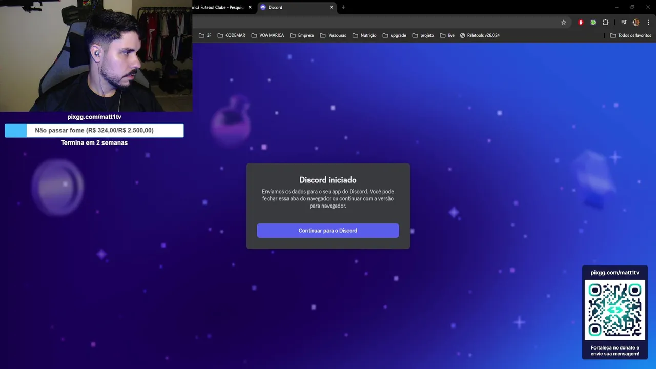Click the streamer webcam overlay

click(96, 56)
